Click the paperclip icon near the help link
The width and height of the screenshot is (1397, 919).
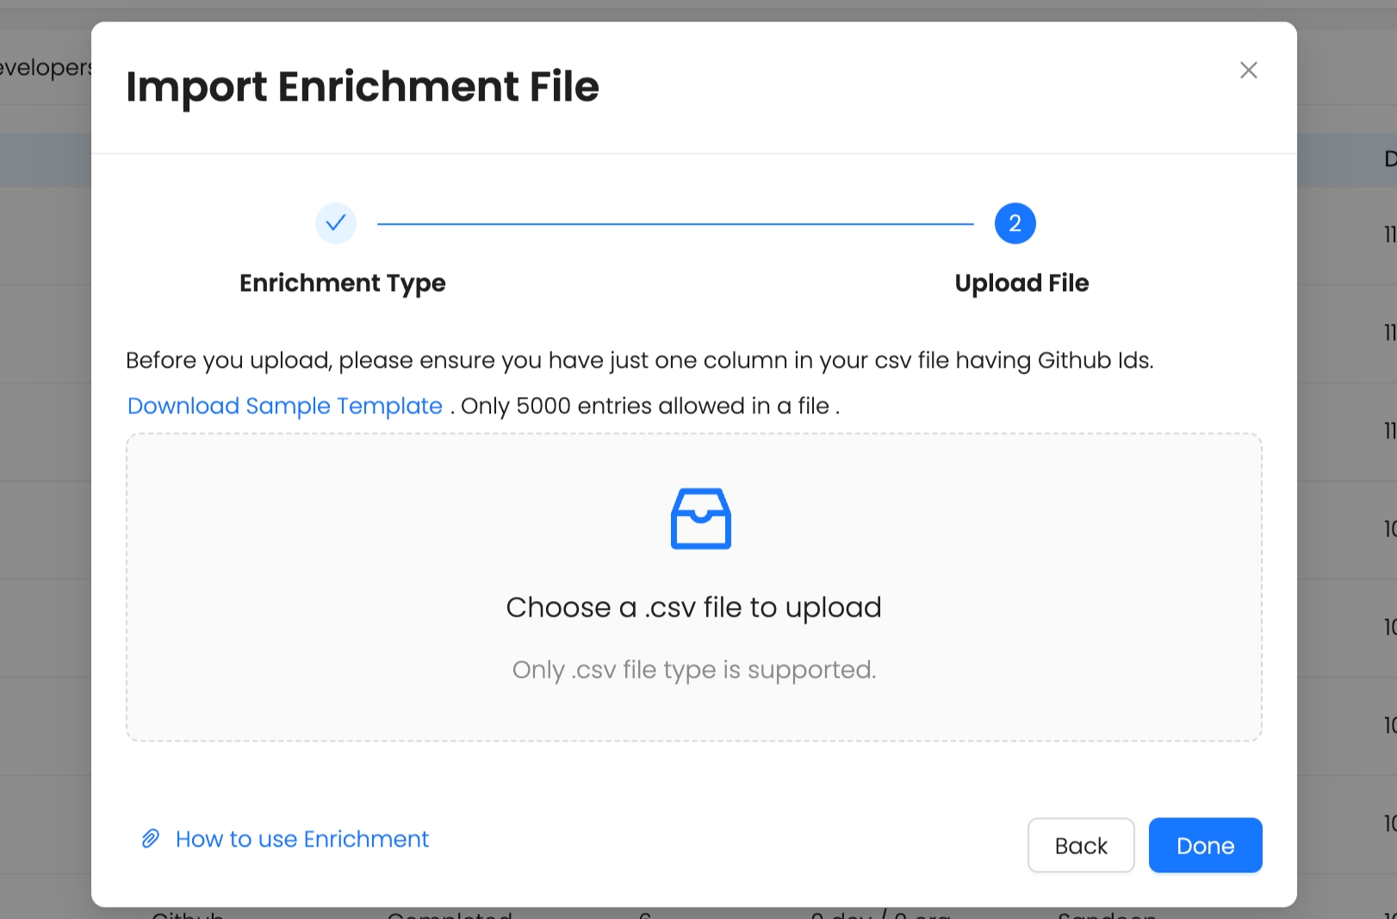click(151, 839)
